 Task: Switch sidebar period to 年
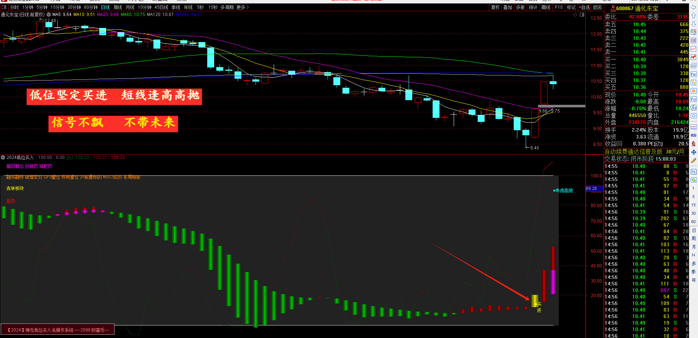(694, 280)
